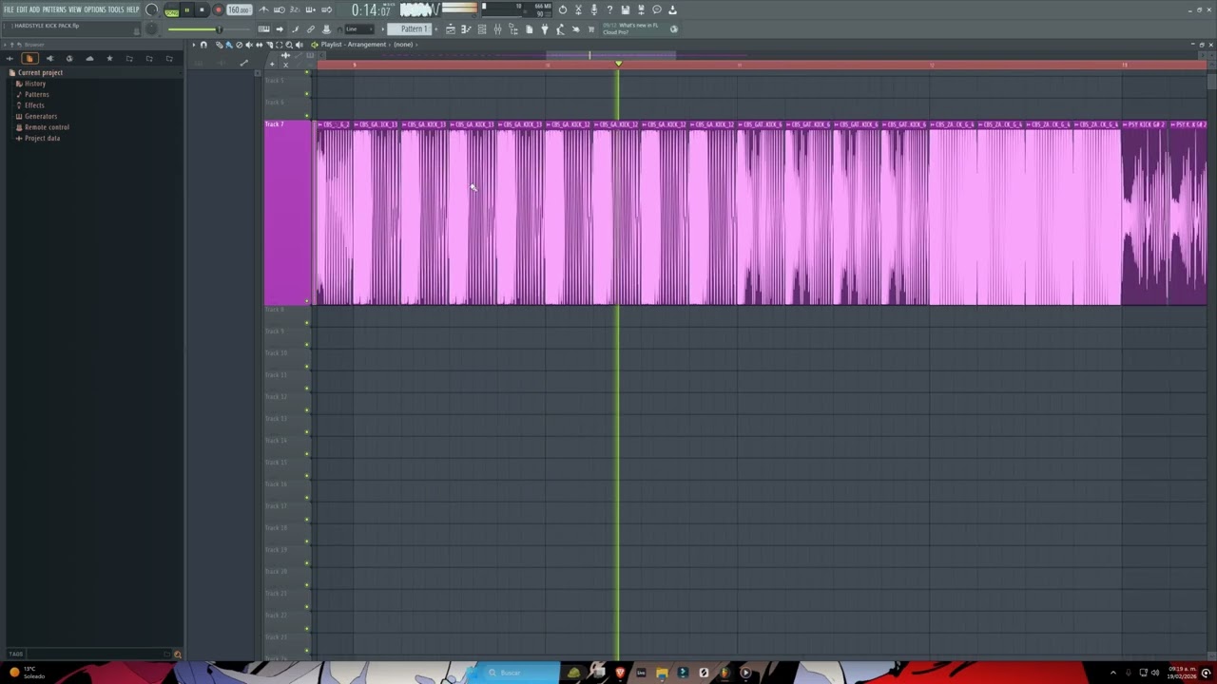Click the 160 tempo field
The image size is (1217, 684).
coord(239,10)
